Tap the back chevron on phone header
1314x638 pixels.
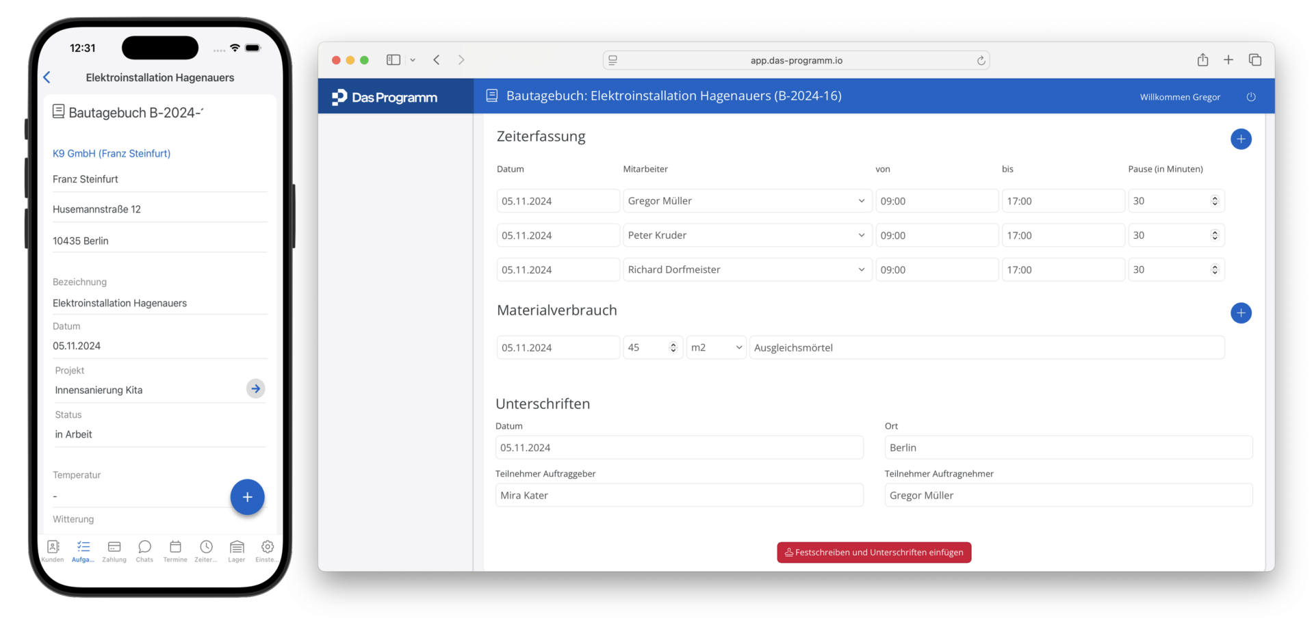point(47,78)
